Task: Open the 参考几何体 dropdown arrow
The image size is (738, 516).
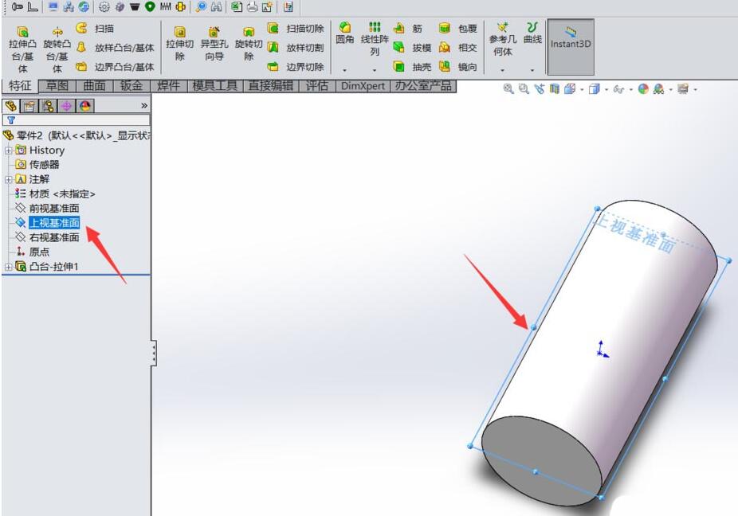Action: click(x=503, y=70)
